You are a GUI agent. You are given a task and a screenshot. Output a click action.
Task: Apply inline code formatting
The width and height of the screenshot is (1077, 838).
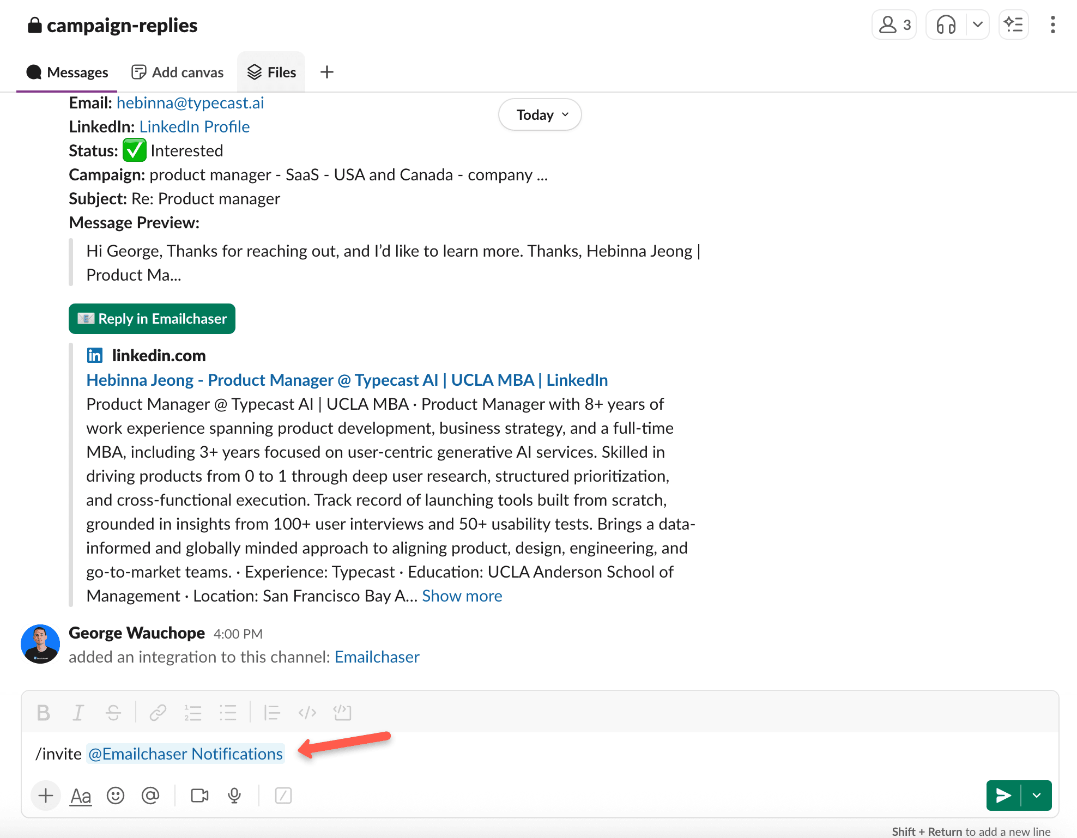coord(307,713)
